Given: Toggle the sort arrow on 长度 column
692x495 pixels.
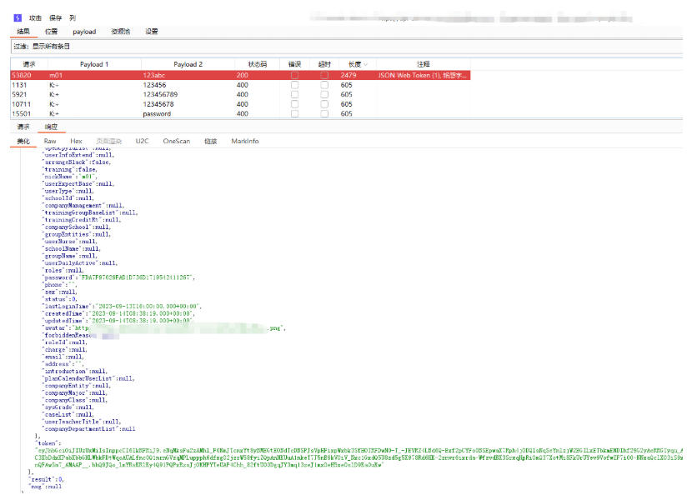Looking at the screenshot, I should coord(365,65).
